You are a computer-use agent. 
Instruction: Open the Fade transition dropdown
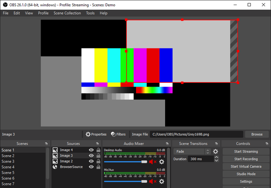[x=192, y=152]
